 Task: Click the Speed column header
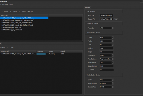[66, 51]
